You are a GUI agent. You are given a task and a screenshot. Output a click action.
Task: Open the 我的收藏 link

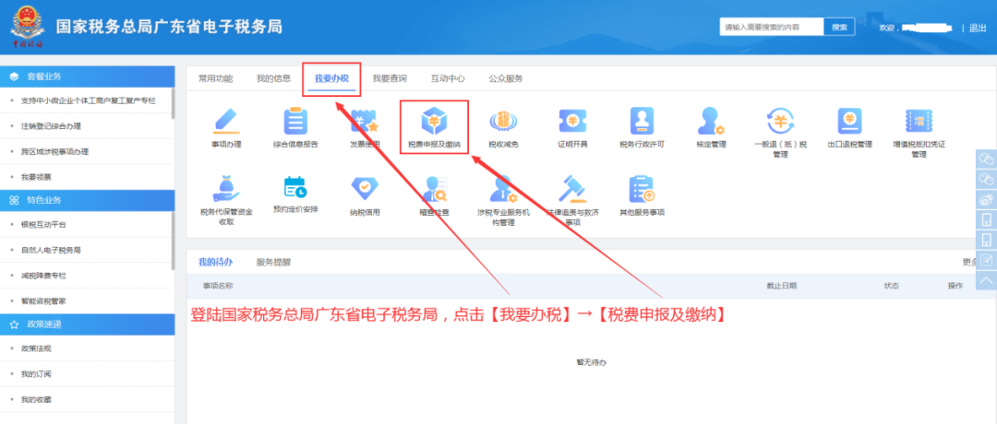(36, 399)
